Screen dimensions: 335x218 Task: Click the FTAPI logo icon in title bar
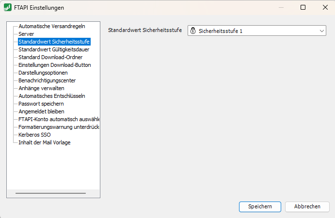tap(8, 8)
